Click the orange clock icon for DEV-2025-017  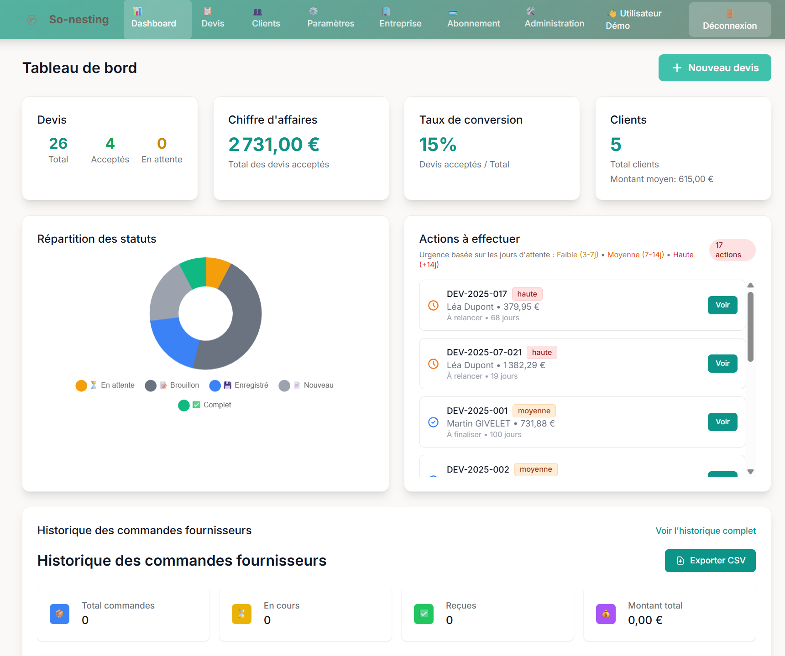click(x=433, y=306)
